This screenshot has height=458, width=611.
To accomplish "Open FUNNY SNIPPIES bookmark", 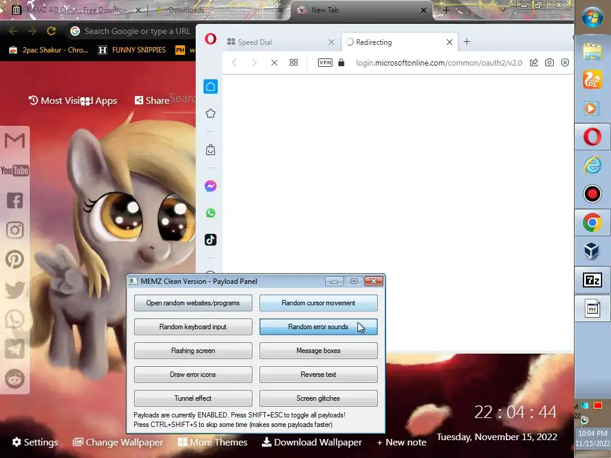I will coord(132,50).
